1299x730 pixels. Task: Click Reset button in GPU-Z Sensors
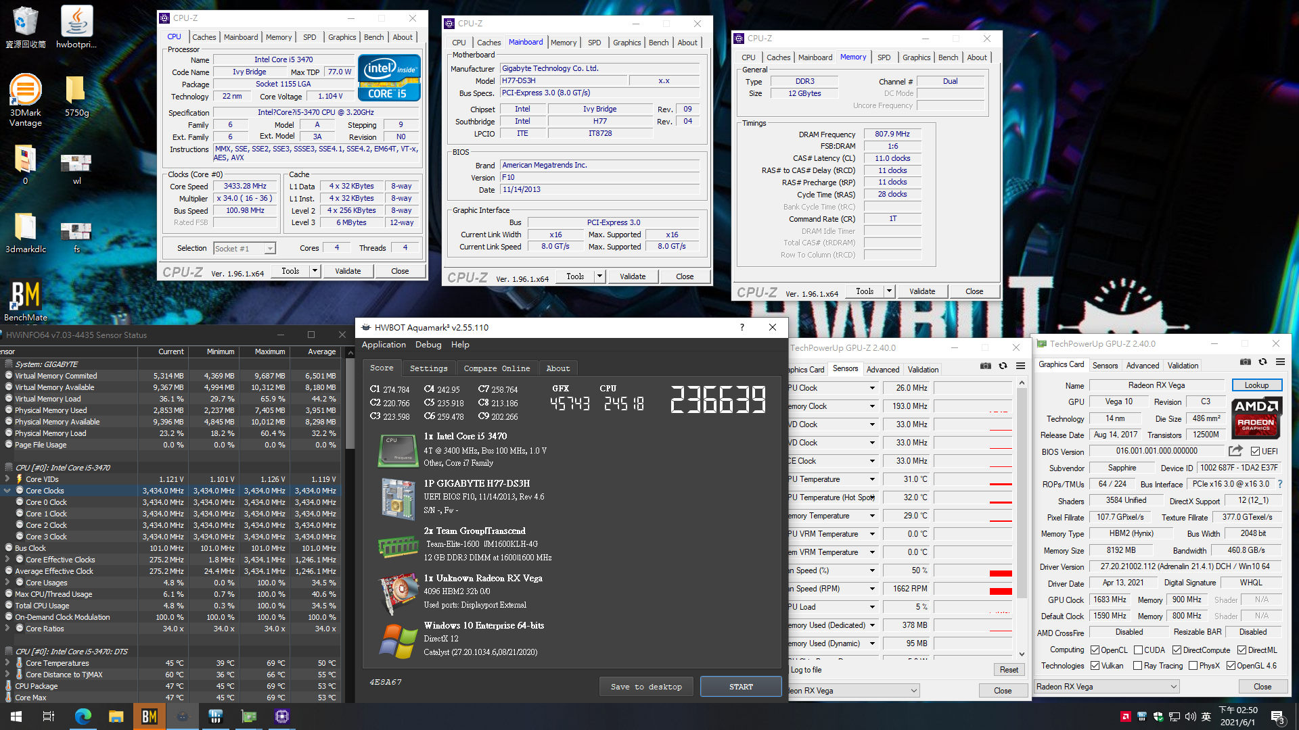1009,670
